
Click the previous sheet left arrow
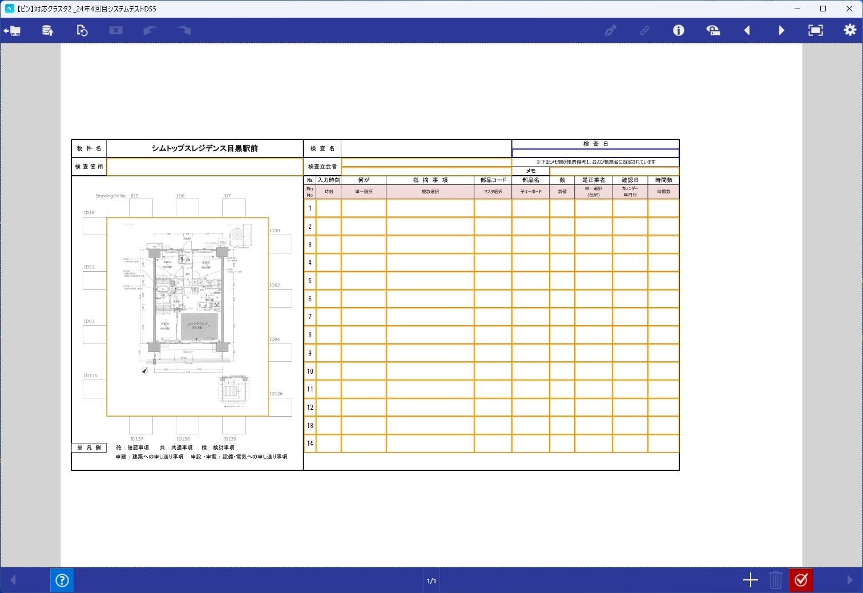747,30
